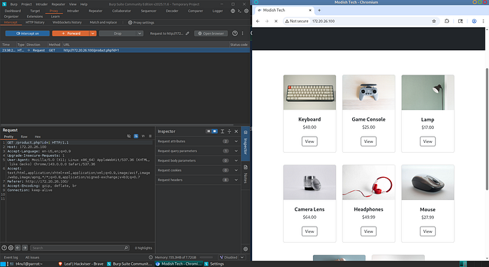Switch Inspector to right layout toggle

point(214,131)
